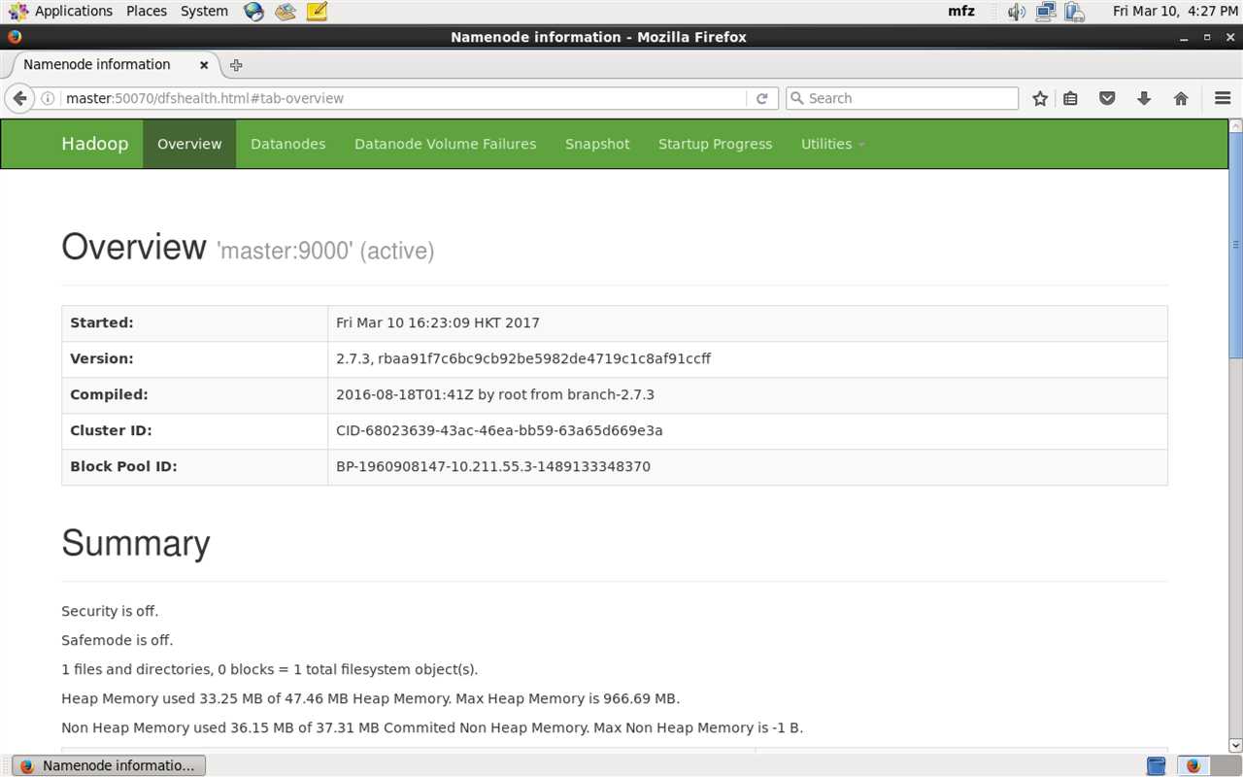
Task: Click the version value starting with 2.7.3
Action: click(523, 358)
